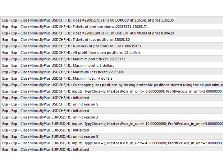Click the All profit from open positions row

click(105, 53)
